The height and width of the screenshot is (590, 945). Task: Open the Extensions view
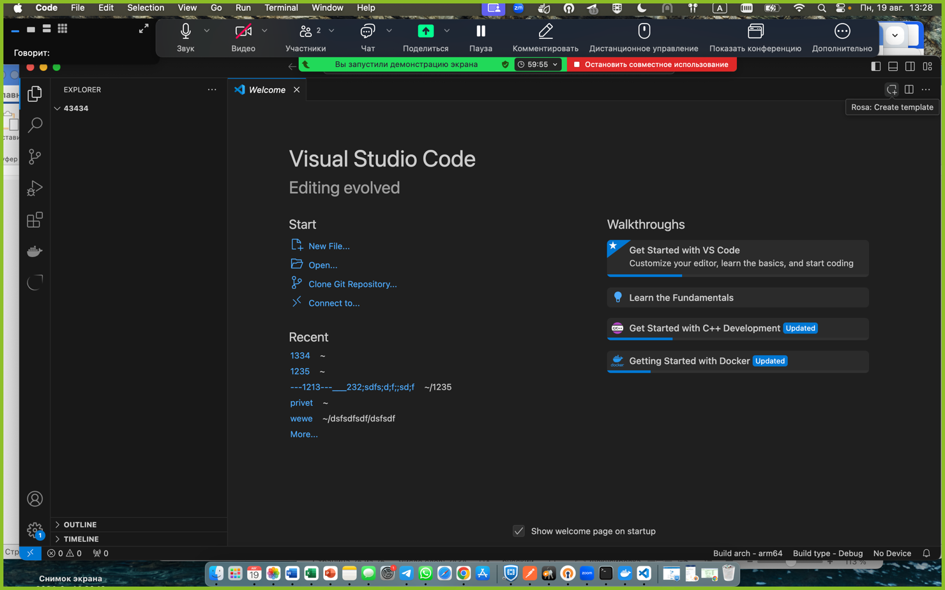35,220
